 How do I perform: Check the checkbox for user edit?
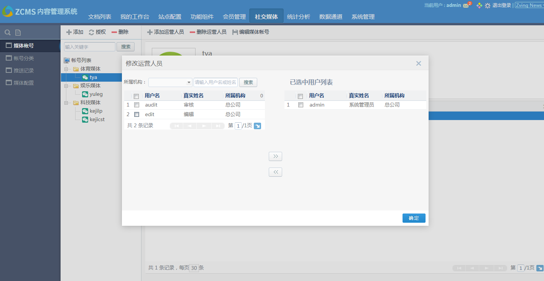click(x=136, y=114)
